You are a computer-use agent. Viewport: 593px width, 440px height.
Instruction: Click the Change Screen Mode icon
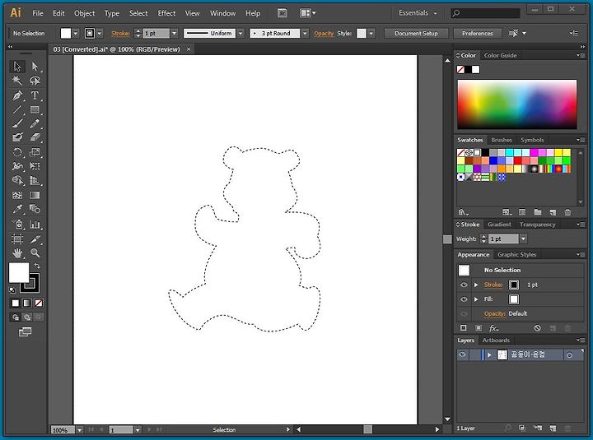pos(25,332)
